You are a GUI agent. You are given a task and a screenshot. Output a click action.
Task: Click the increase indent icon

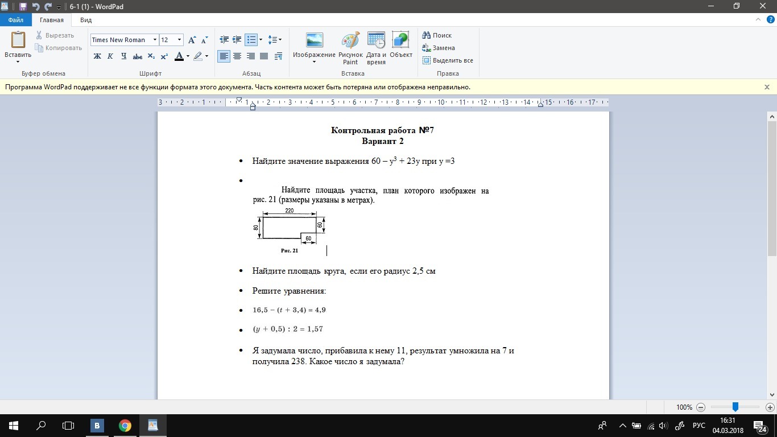tap(237, 40)
